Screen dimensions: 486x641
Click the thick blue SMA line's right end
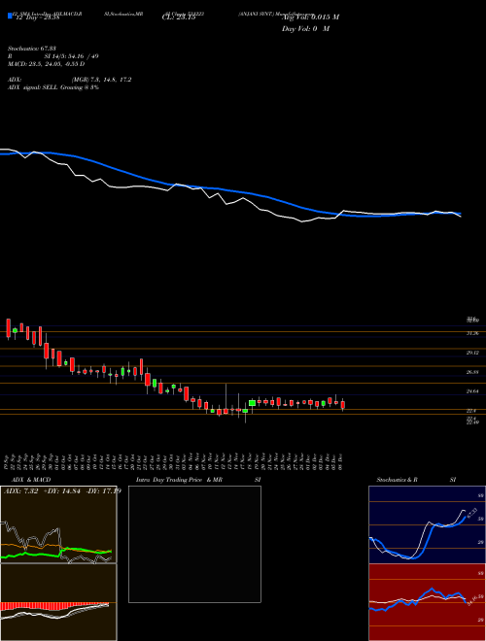coord(459,214)
